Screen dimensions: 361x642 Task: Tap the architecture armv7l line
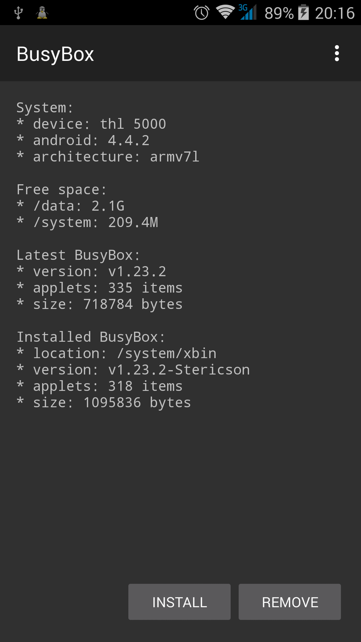(108, 156)
